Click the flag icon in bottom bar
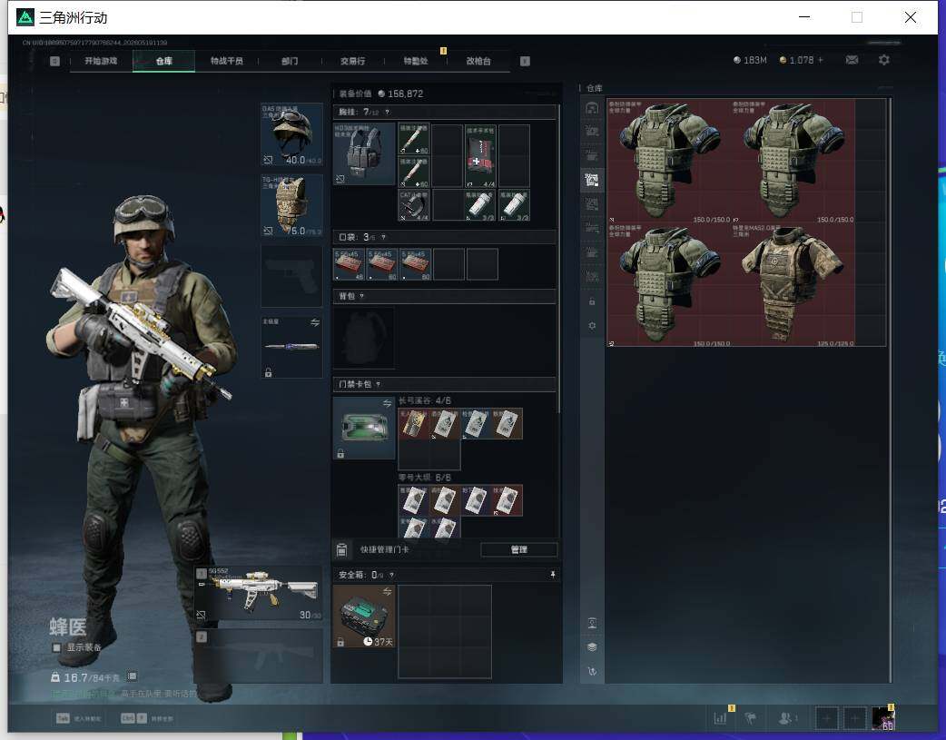946x740 pixels. coord(751,718)
